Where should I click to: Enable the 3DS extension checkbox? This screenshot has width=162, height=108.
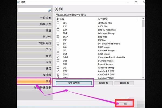coord(58,23)
